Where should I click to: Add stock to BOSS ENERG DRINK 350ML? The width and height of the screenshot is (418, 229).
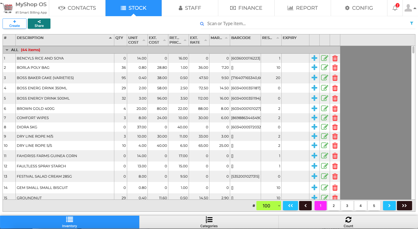click(314, 88)
